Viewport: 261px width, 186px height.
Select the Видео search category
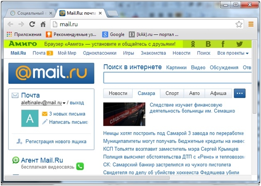[198, 68]
